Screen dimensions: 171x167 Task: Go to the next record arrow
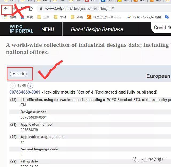[30, 86]
